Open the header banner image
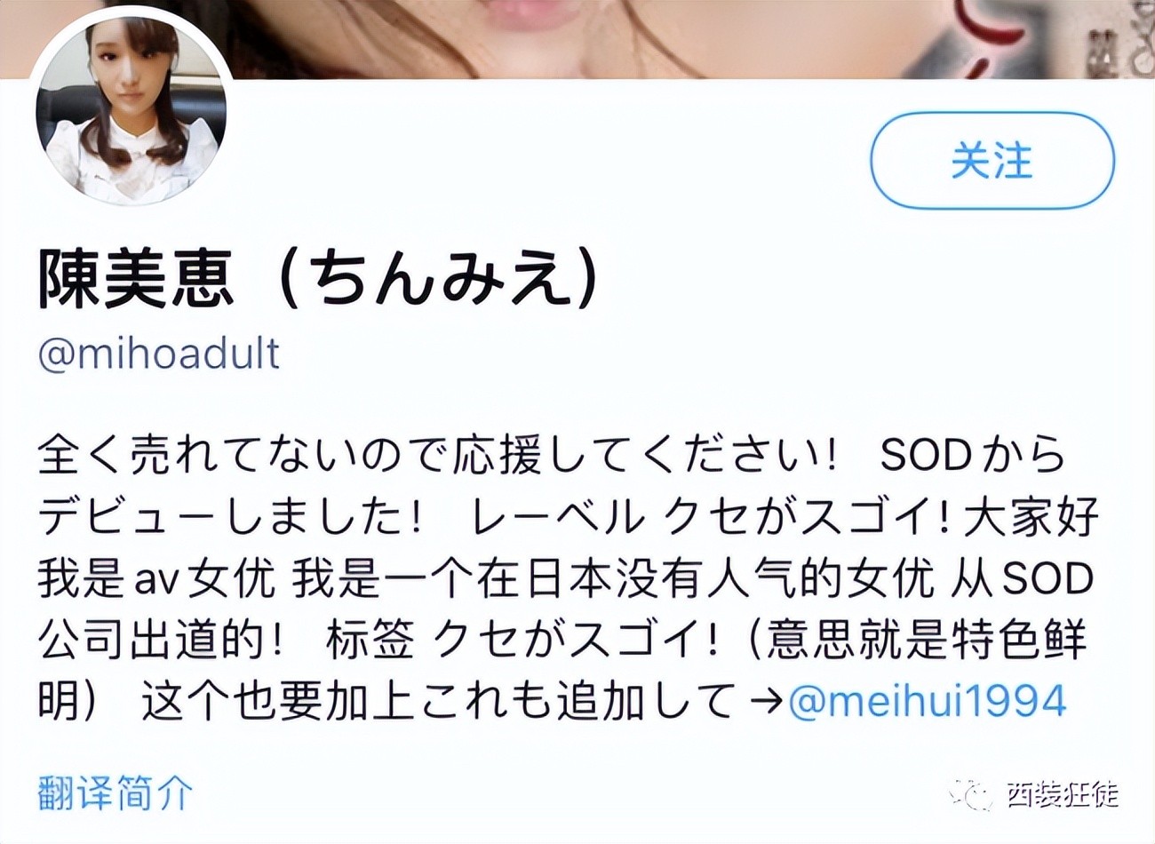The height and width of the screenshot is (844, 1155). pos(577,38)
